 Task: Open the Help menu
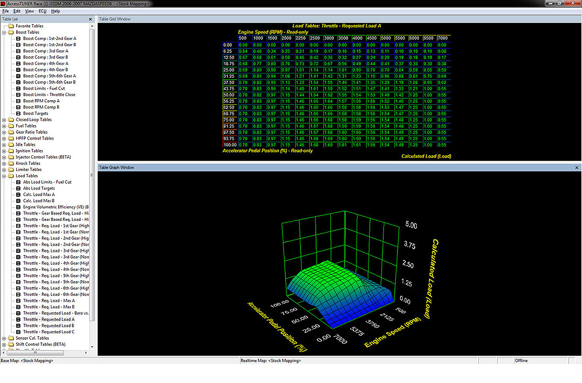click(x=55, y=11)
